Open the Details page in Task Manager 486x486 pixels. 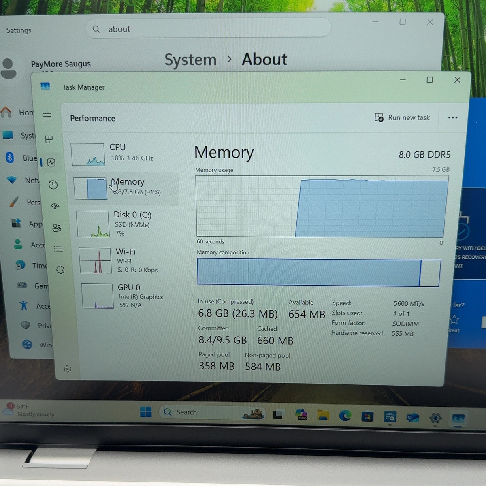pos(58,249)
